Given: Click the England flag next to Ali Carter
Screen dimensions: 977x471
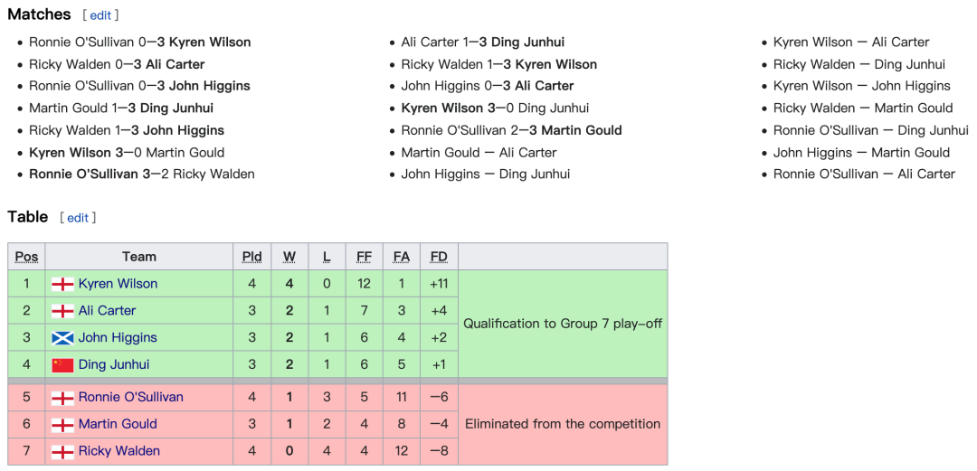Looking at the screenshot, I should click(62, 311).
